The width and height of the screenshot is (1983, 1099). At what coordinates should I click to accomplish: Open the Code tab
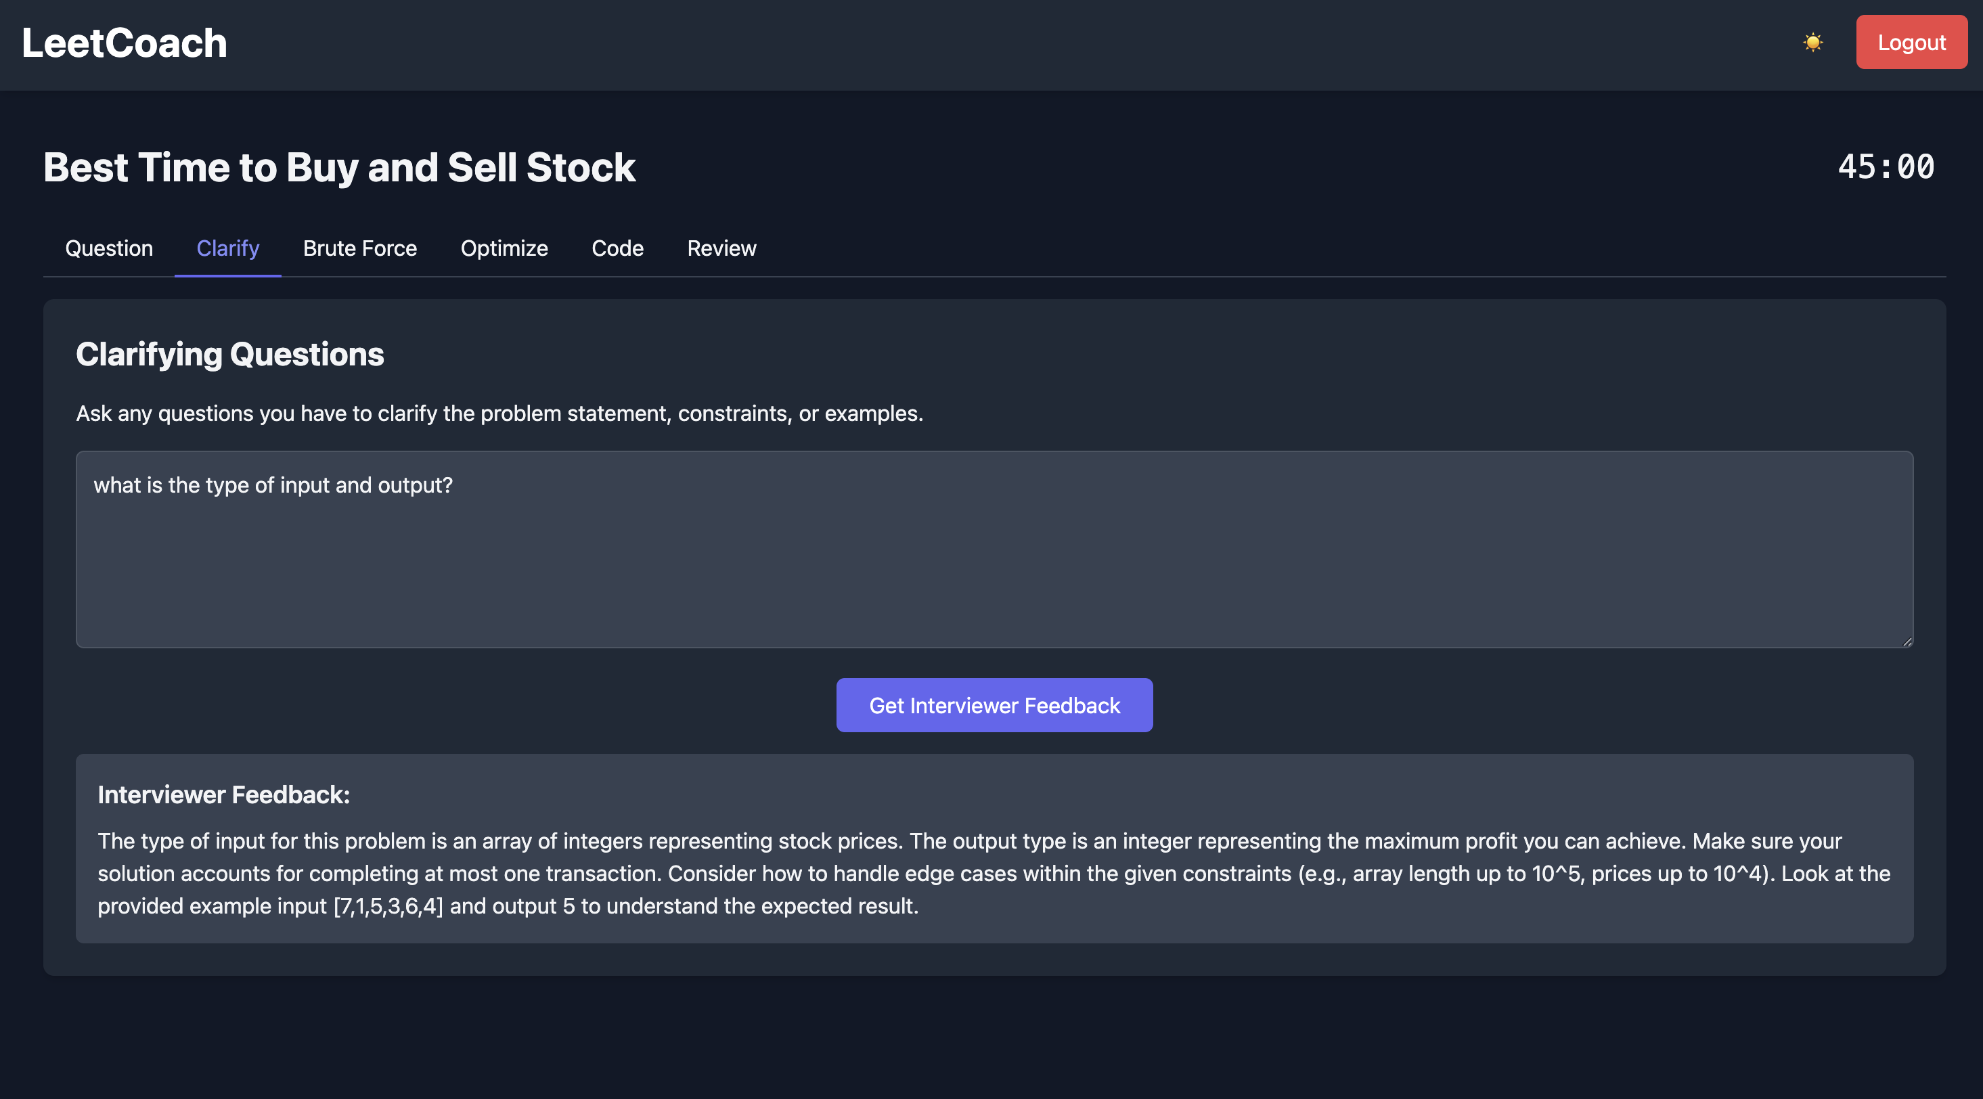tap(617, 248)
